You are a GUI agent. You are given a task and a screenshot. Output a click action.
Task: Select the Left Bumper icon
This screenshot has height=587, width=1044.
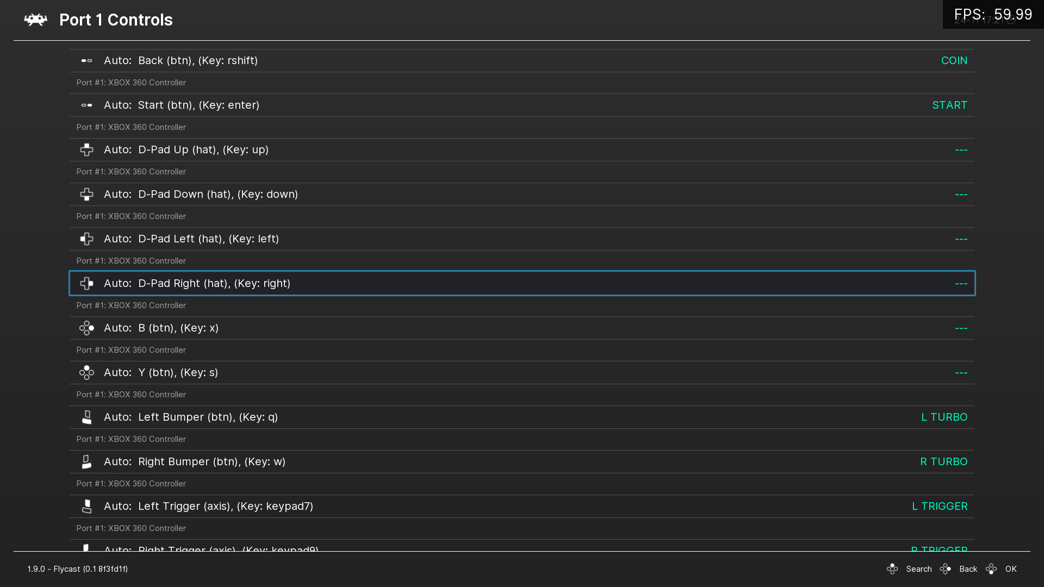(x=87, y=417)
